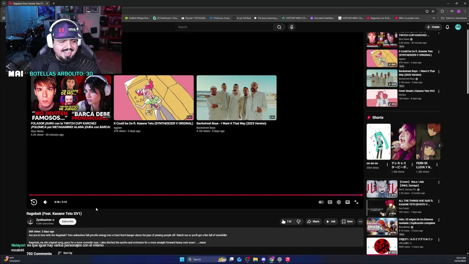
Task: Open the player settings gear
Action: tap(339, 202)
